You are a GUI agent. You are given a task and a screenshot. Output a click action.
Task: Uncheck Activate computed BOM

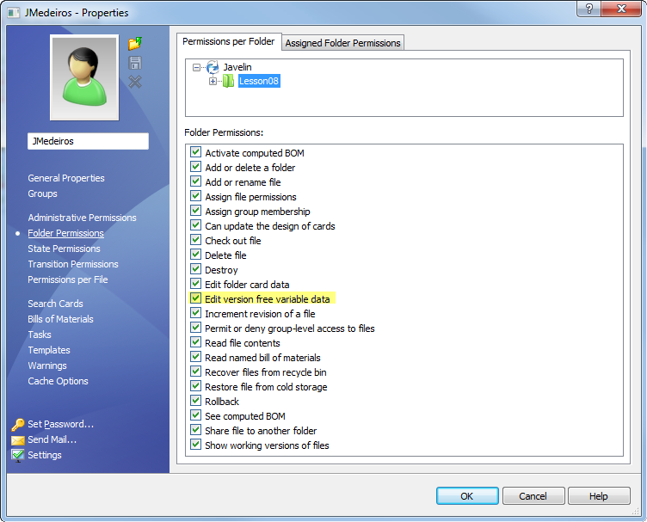pyautogui.click(x=195, y=152)
